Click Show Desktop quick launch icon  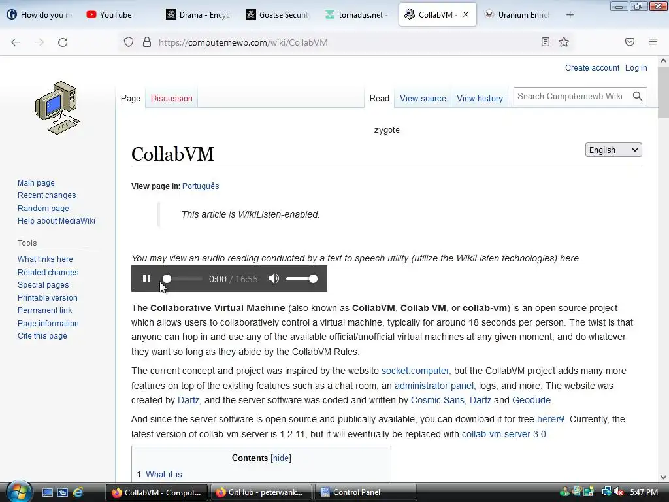(x=48, y=492)
